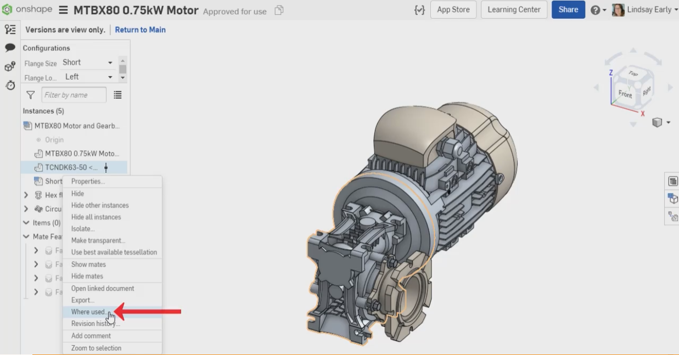Select the TCNDK63-50 instance row
Viewport: 679px width, 355px height.
click(74, 167)
